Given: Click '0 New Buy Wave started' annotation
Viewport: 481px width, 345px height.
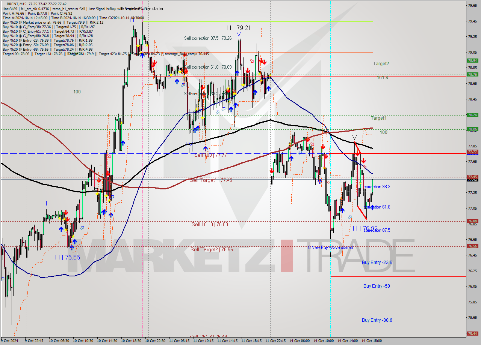Looking at the screenshot, I should [331, 247].
